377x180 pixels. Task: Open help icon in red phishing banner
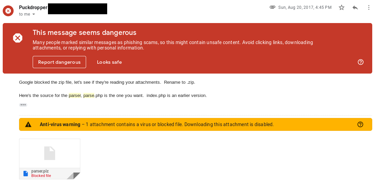[361, 62]
